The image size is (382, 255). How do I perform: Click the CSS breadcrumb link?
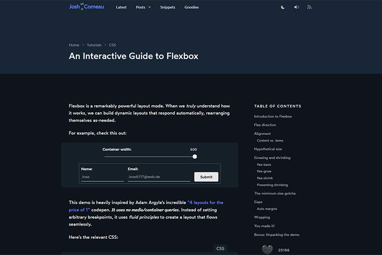112,45
